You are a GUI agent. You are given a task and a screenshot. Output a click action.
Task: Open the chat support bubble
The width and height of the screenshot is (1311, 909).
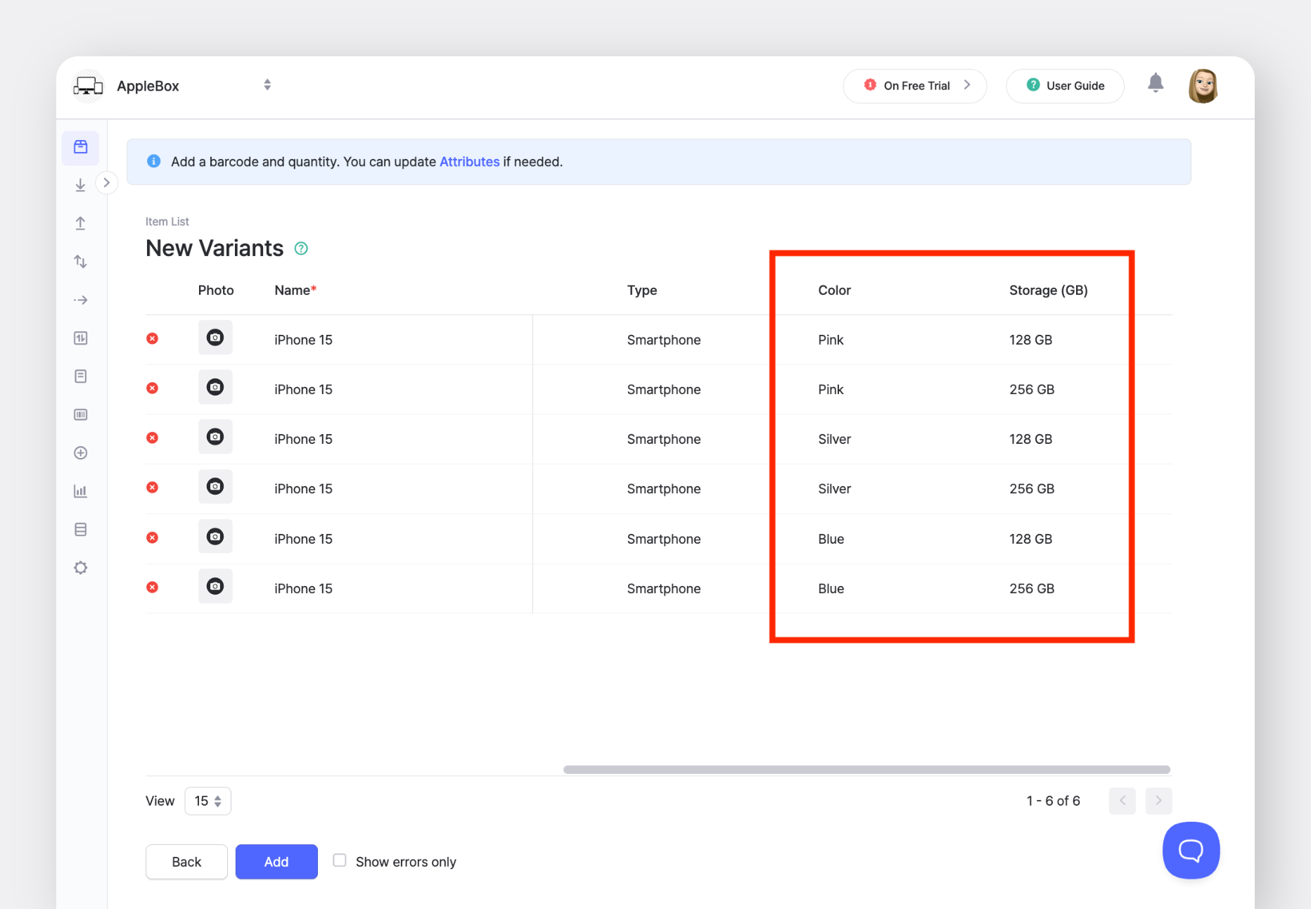[1191, 851]
